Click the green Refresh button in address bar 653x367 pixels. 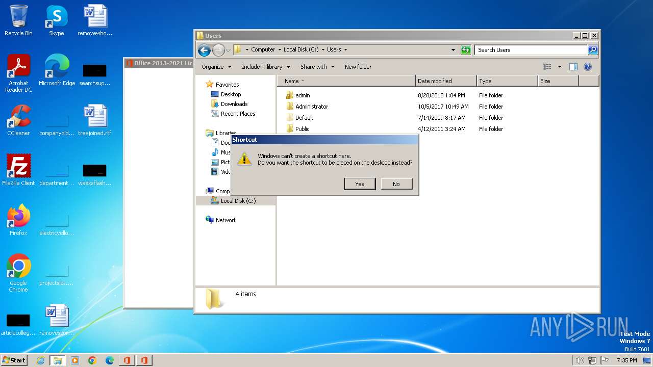(465, 50)
